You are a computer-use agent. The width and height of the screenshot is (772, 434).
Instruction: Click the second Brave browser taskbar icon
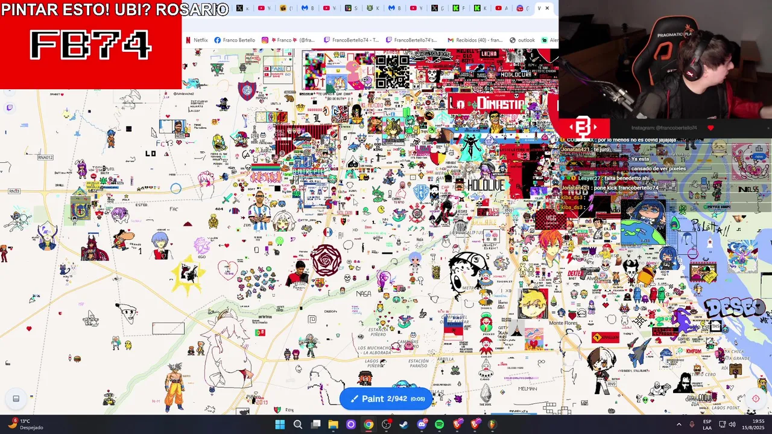coord(475,424)
